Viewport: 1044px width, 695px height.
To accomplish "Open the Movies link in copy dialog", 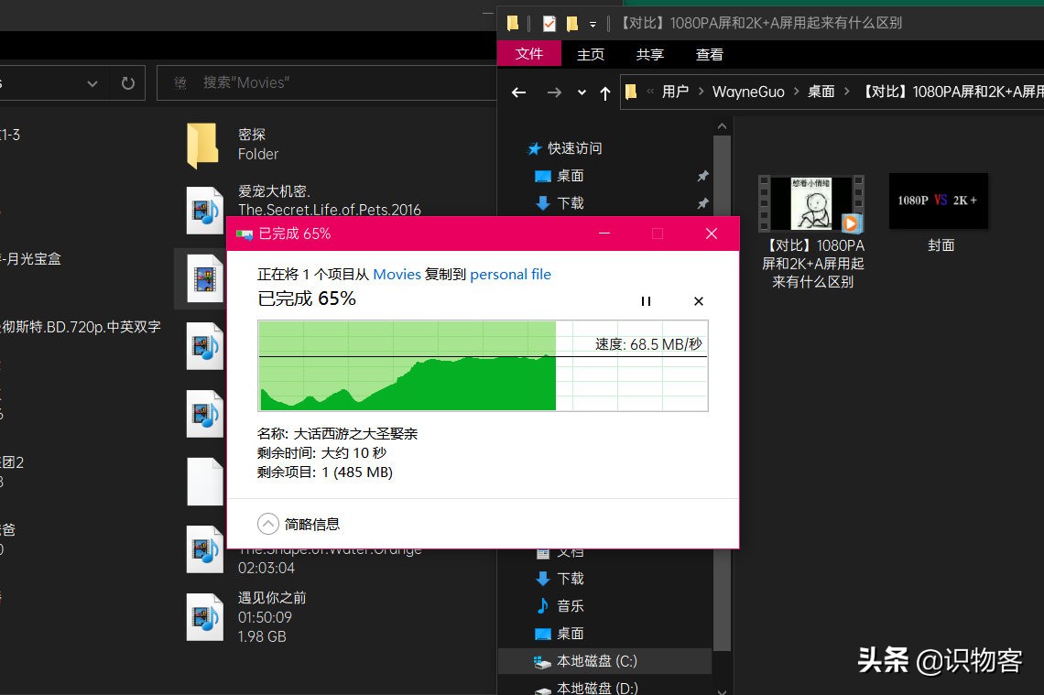I will (397, 274).
